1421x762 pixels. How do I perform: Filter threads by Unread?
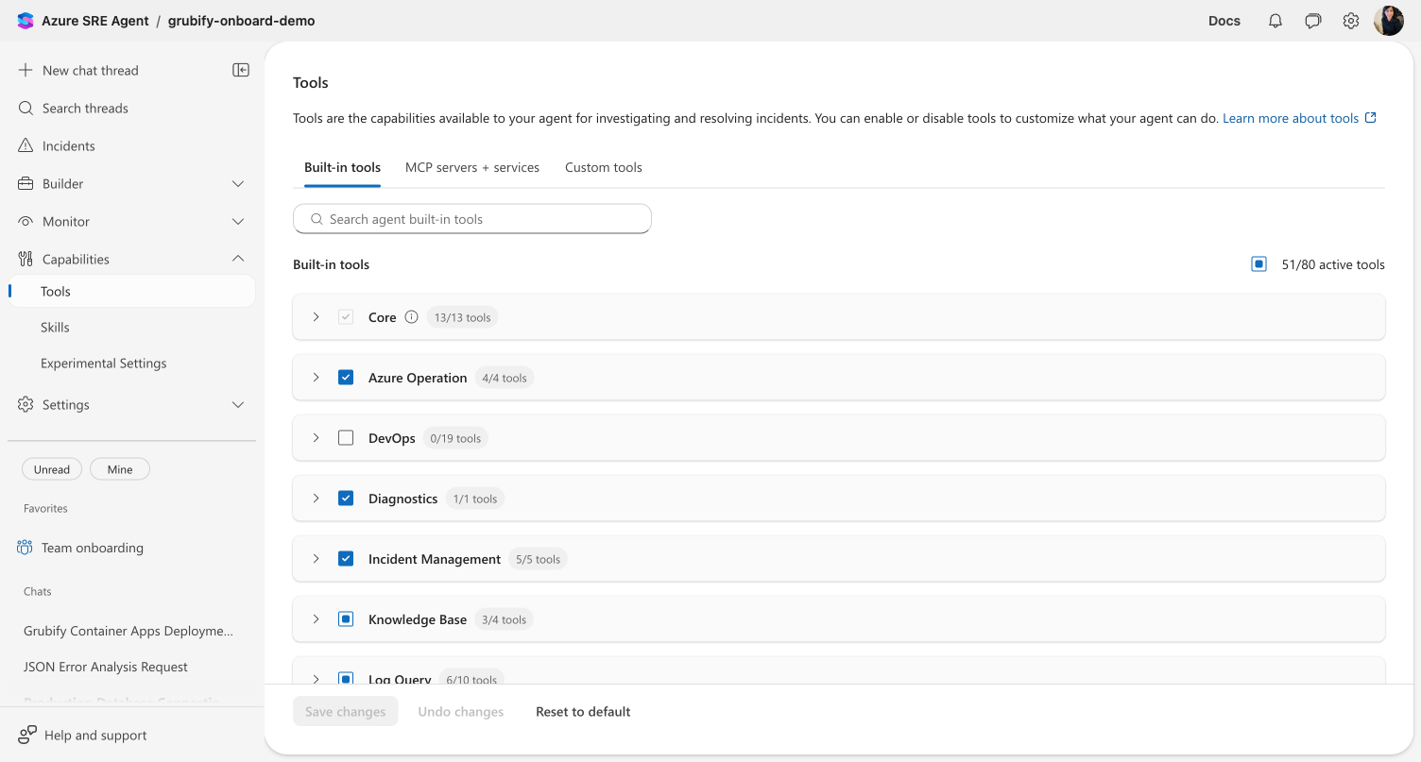(x=52, y=469)
